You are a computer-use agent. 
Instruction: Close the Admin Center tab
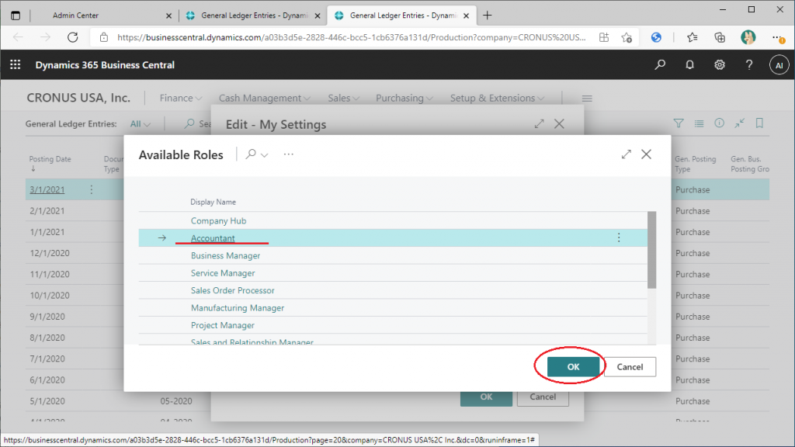(x=168, y=16)
